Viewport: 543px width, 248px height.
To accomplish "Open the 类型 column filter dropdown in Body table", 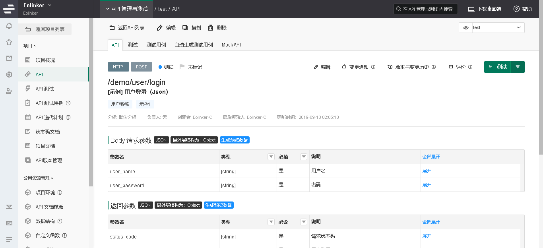I will pyautogui.click(x=271, y=157).
